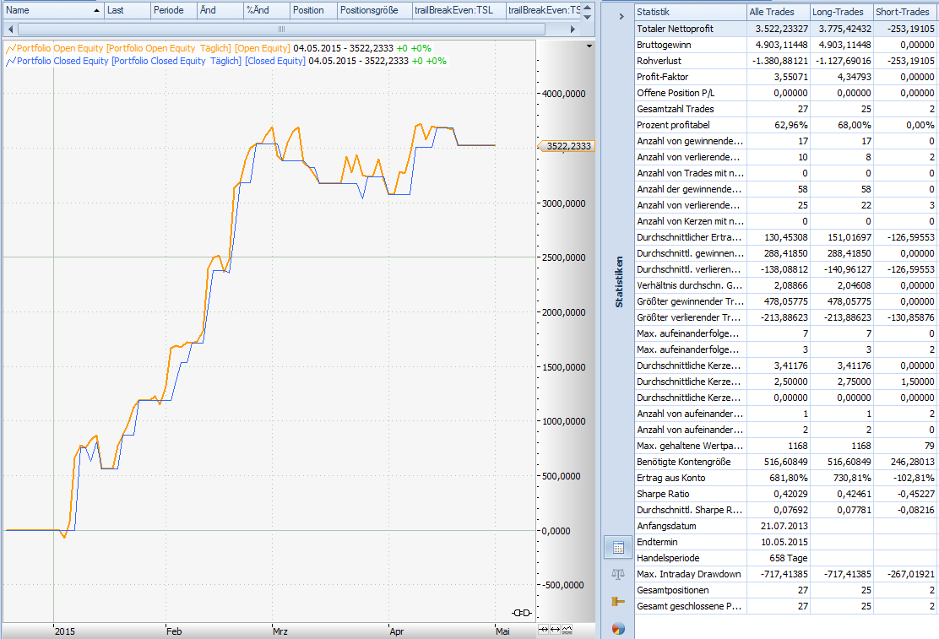
Task: Click the 10.05.2015 end date cell
Action: click(x=779, y=542)
